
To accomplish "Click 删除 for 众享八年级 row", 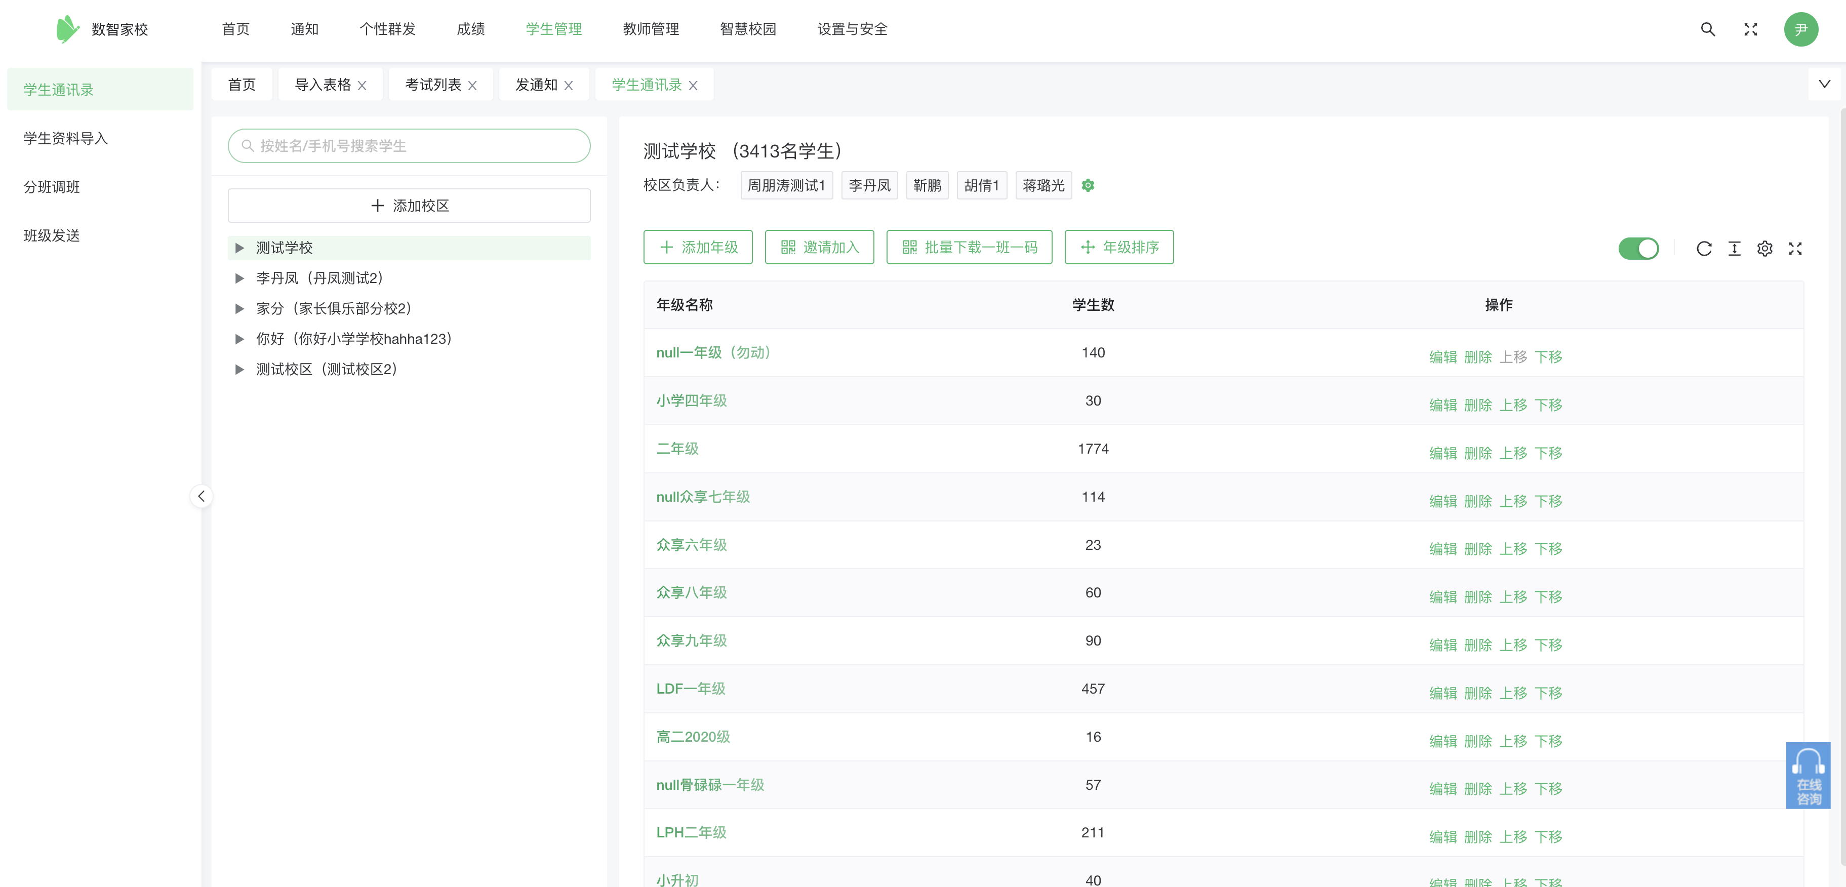I will tap(1477, 597).
